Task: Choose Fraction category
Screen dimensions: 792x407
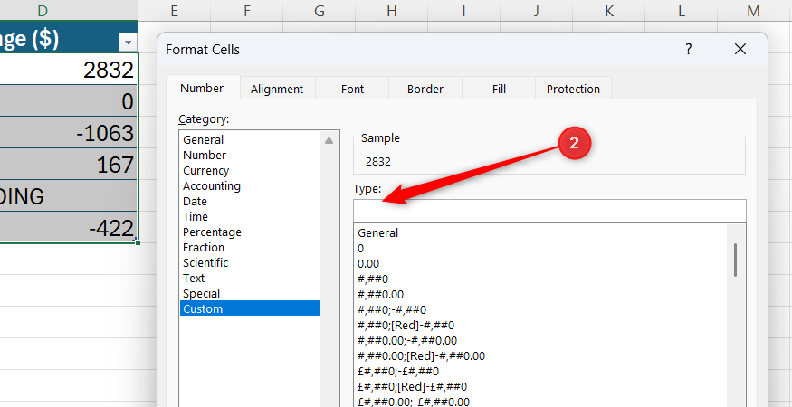Action: (250, 248)
